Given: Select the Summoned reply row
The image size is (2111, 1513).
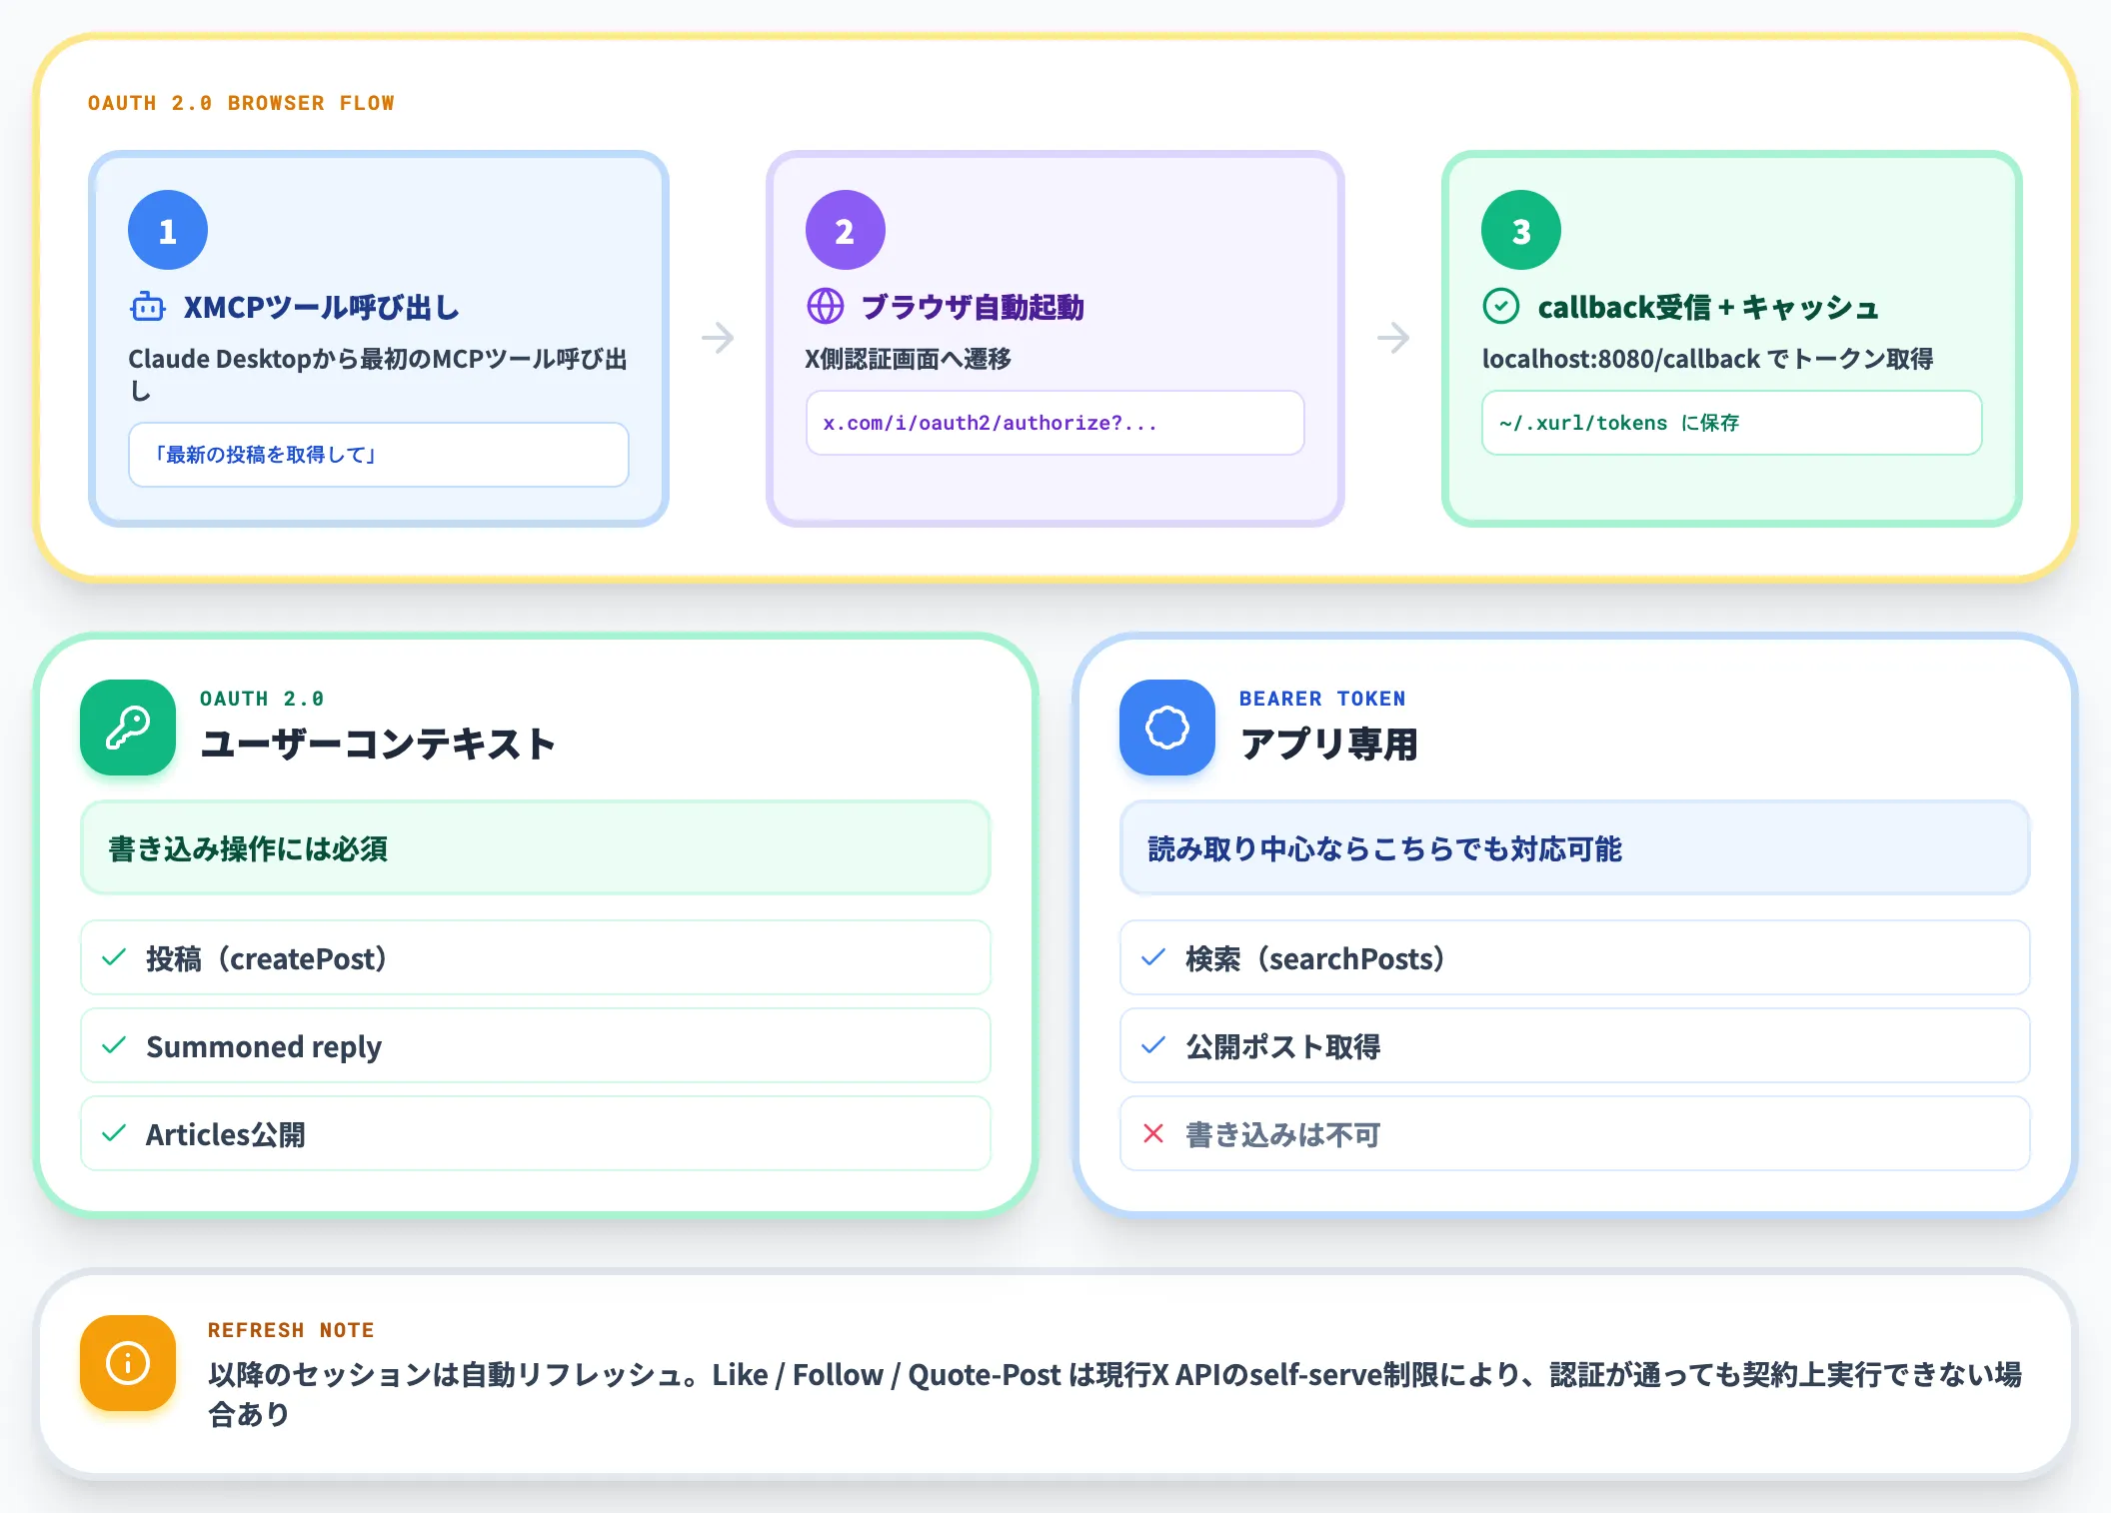Looking at the screenshot, I should pos(536,1045).
